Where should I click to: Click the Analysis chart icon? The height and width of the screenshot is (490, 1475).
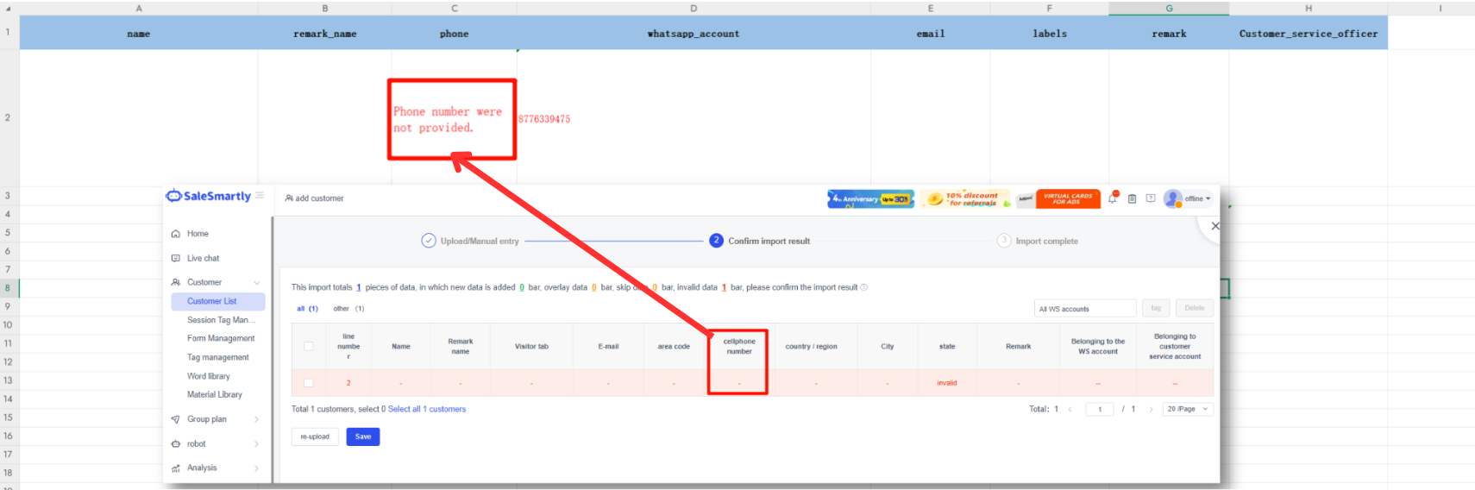176,468
